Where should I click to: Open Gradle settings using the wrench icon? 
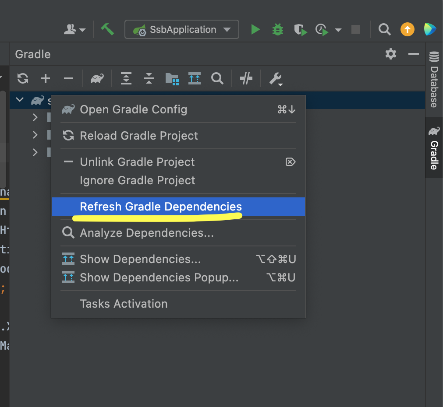(x=276, y=78)
